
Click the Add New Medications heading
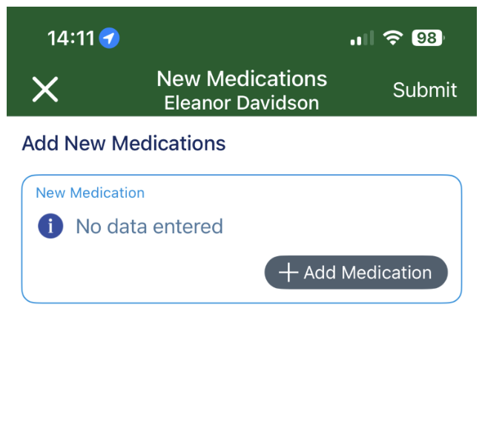(x=124, y=143)
